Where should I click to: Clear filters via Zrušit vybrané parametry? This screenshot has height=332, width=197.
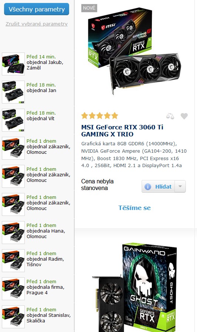(37, 24)
